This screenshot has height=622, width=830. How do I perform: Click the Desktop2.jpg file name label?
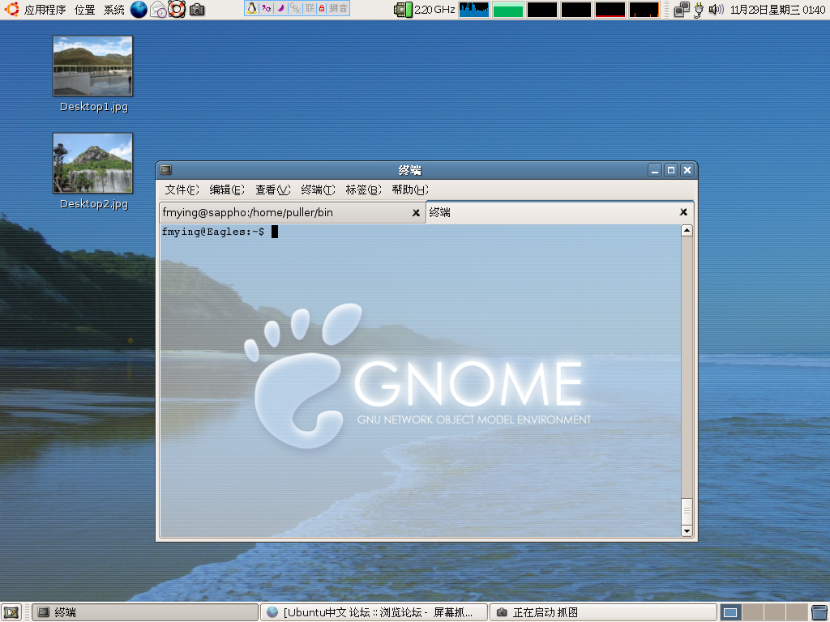point(94,204)
